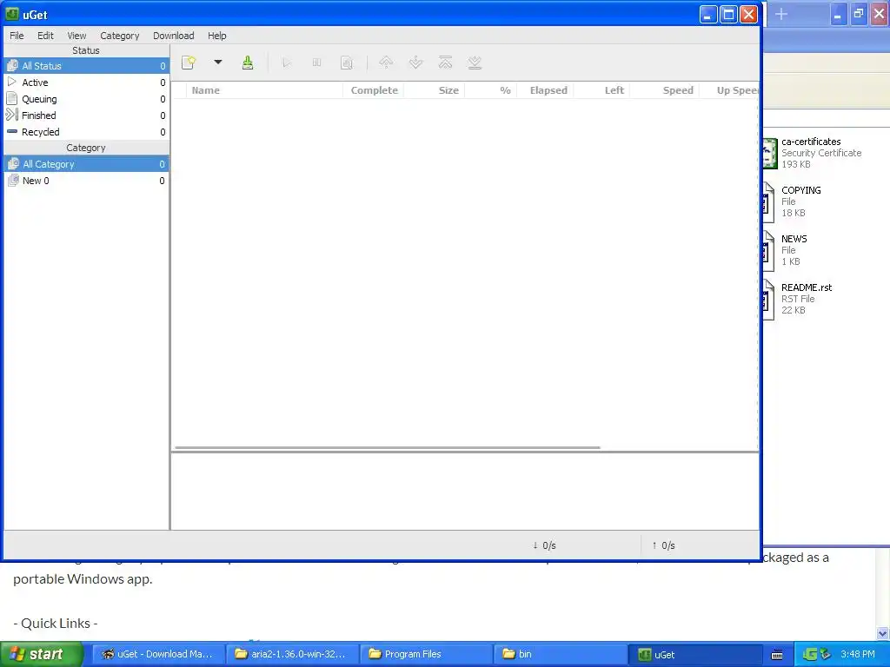Click the Left column header
Screen dimensions: 890x667
coord(601,90)
